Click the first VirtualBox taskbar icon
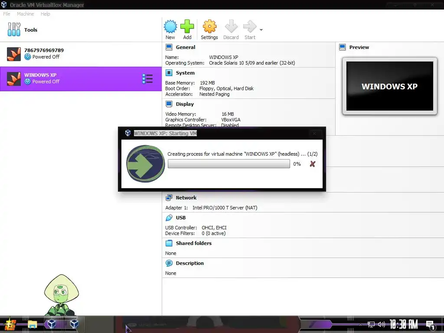This screenshot has width=444, height=333. 52,324
